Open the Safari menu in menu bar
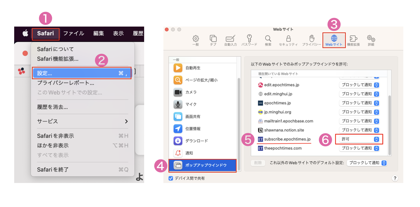 tap(46, 33)
